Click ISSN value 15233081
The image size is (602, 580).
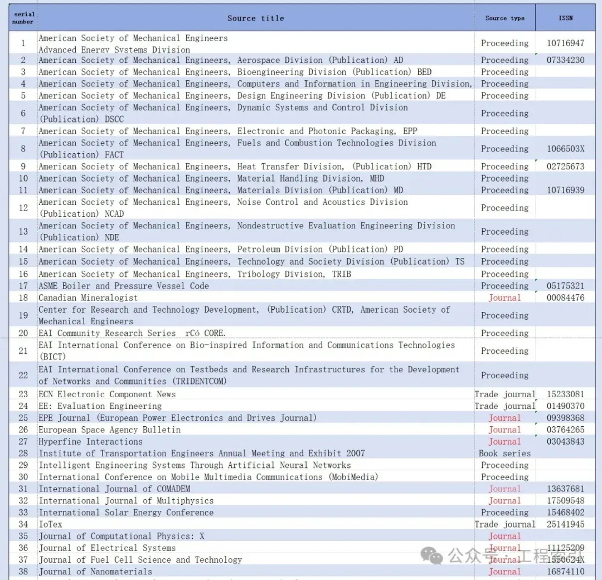[565, 394]
